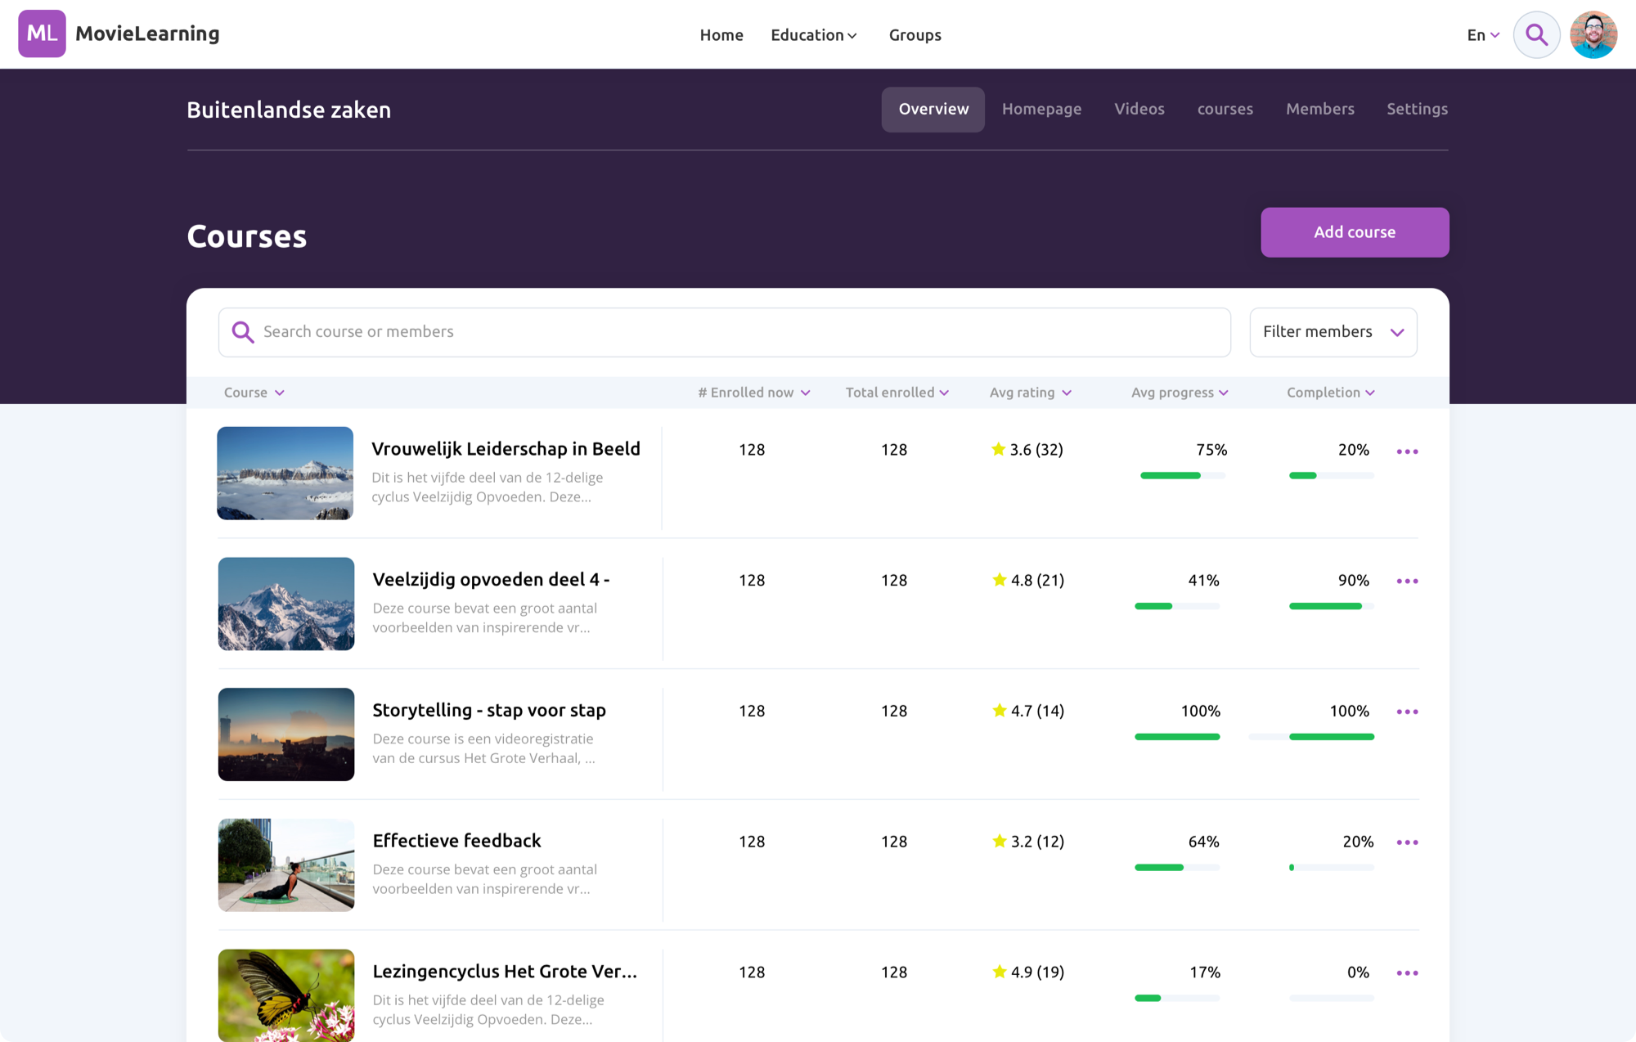Switch to the Members tab
This screenshot has height=1042, width=1636.
click(x=1319, y=110)
